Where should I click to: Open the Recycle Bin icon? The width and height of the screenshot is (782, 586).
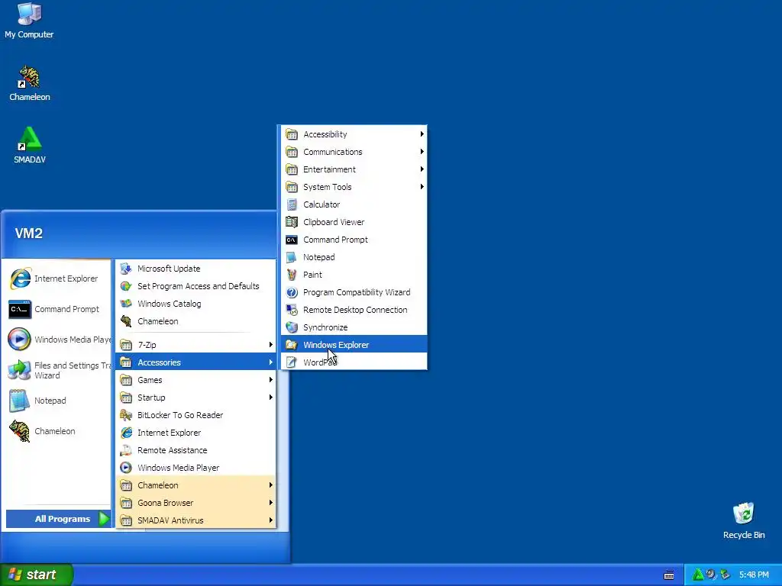pyautogui.click(x=744, y=521)
